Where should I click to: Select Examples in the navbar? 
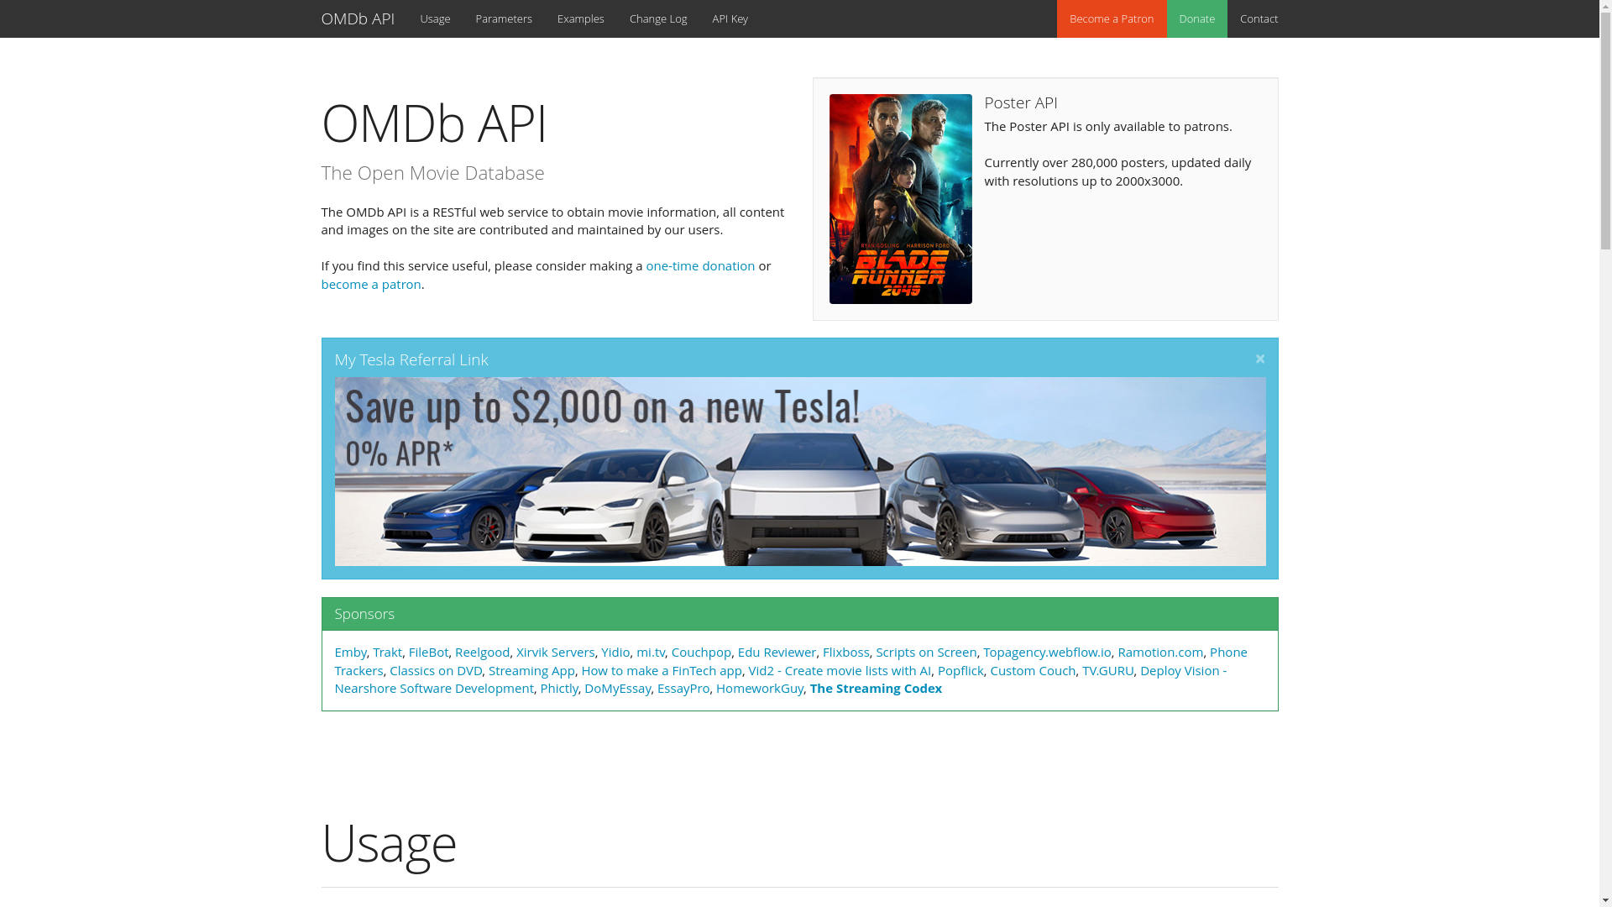tap(580, 18)
